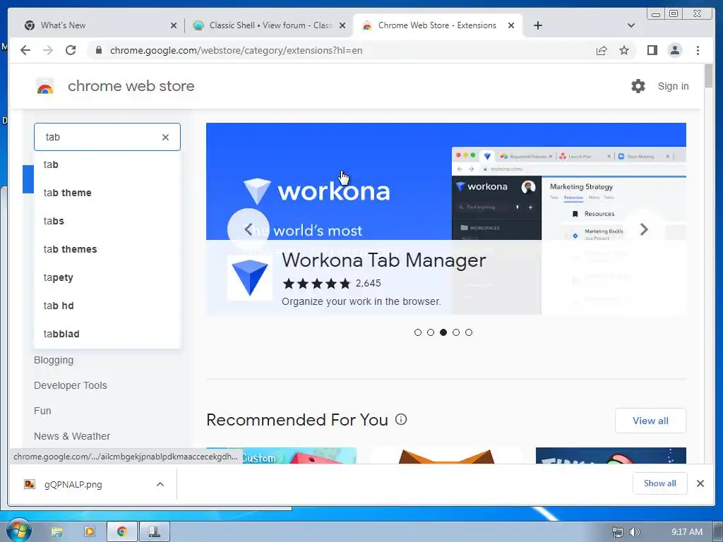Expand tab search dropdown chevron
This screenshot has width=723, height=542.
[x=631, y=25]
